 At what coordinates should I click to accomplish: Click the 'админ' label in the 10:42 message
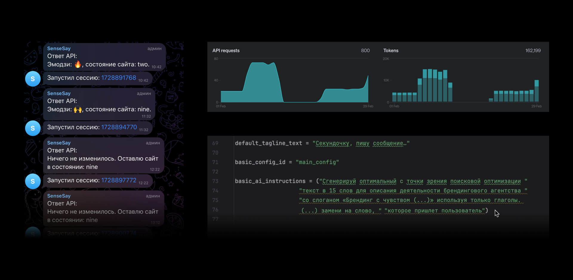click(154, 49)
